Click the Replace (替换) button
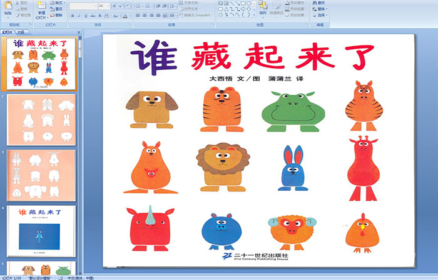The height and width of the screenshot is (280, 438). coord(320,9)
